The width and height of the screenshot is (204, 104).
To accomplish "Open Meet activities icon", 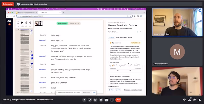I will tap(200, 100).
